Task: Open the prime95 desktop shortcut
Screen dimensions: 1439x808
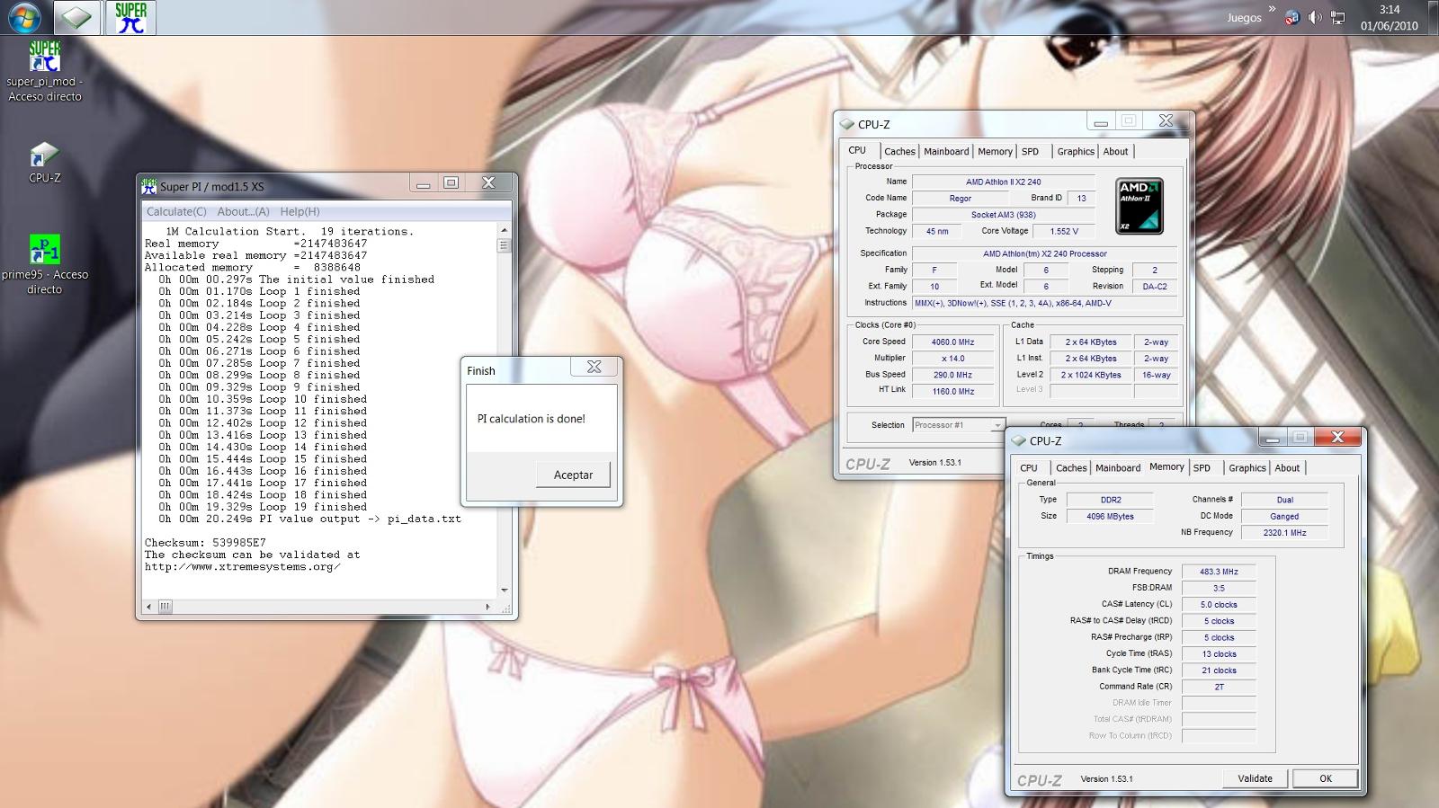Action: pyautogui.click(x=44, y=263)
